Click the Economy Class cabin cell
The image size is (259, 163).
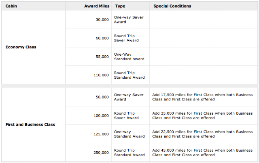(21, 47)
